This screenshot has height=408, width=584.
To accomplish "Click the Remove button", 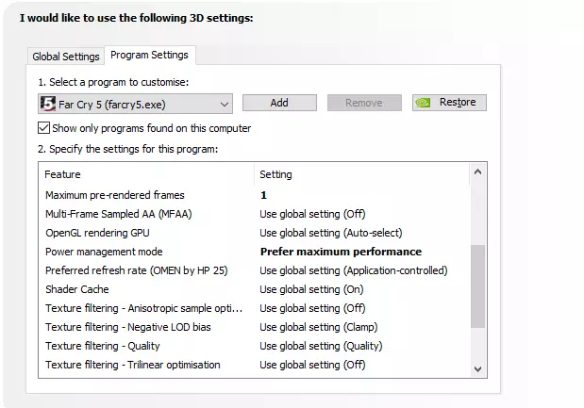I will point(364,103).
